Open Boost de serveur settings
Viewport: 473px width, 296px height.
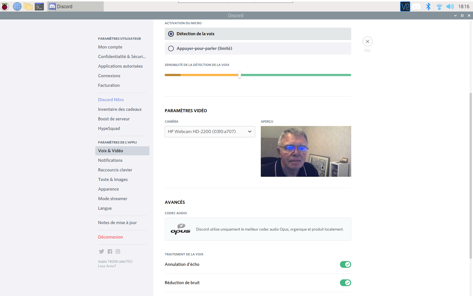pos(122,119)
